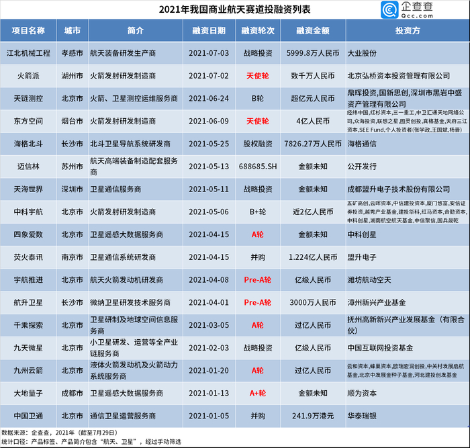Select the 江北机械工程 project name cell
Viewport: 470px width, 448px height.
[28, 53]
